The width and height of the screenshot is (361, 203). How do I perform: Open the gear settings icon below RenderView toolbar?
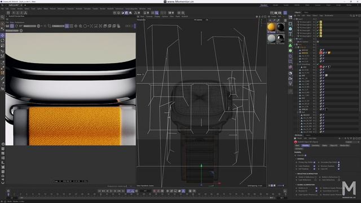coord(21,30)
